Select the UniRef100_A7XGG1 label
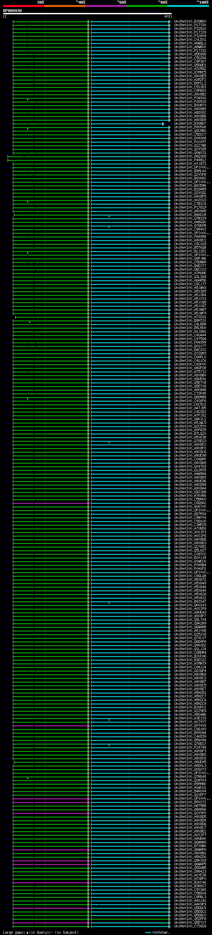The height and width of the screenshot is (935, 212). 190,317
